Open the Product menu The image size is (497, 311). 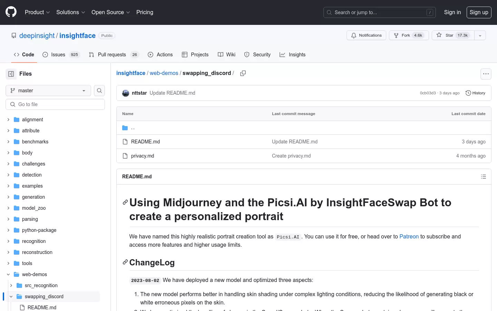pos(37,12)
